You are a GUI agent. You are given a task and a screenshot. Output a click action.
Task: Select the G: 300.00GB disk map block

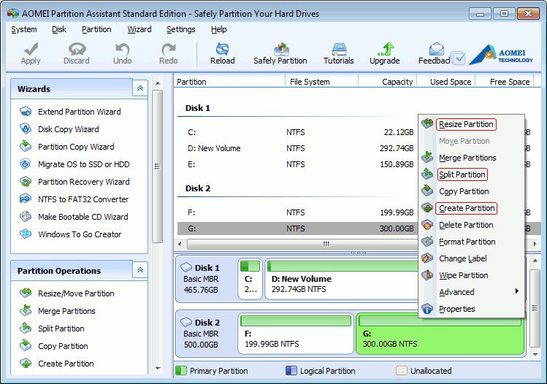(440, 334)
